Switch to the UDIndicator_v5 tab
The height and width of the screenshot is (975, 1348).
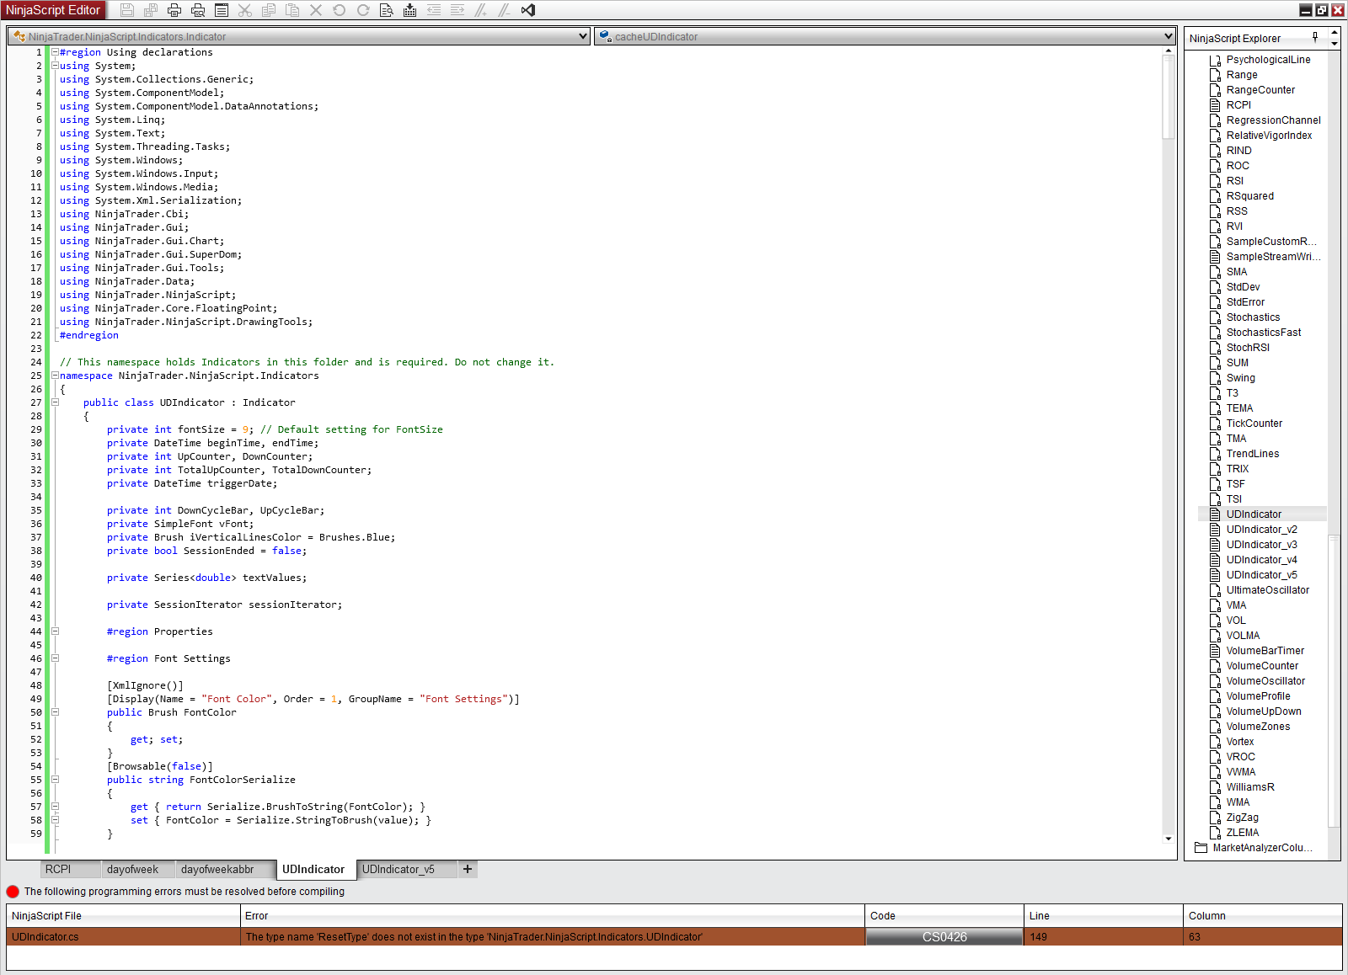point(407,869)
